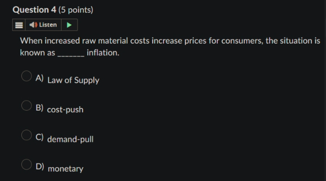This screenshot has width=326, height=181.
Task: Choose the 'Law of Supply' answer text
Action: (x=73, y=80)
